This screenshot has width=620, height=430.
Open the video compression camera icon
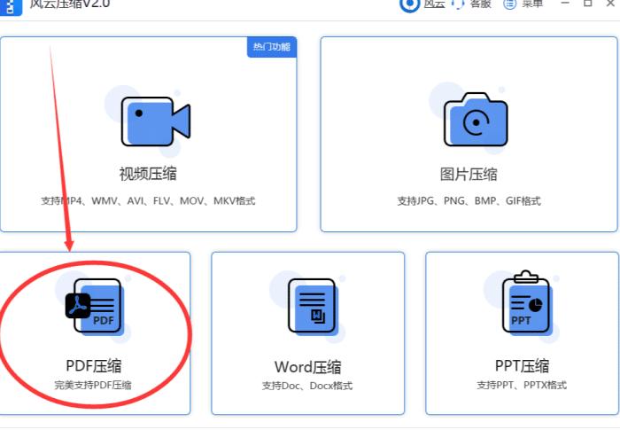(156, 121)
